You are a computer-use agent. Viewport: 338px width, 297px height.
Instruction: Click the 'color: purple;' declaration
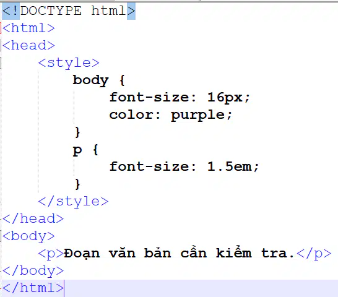[x=170, y=115]
